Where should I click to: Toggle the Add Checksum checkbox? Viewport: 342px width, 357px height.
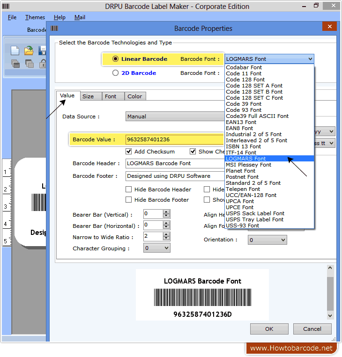point(128,152)
